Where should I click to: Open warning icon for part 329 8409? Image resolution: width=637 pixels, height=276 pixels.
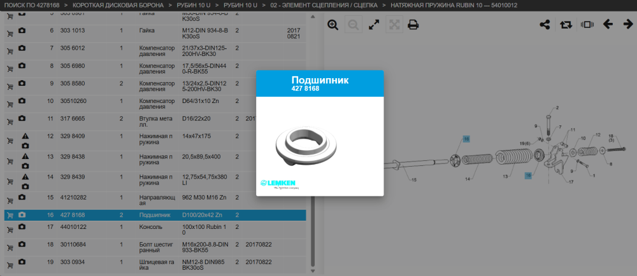pyautogui.click(x=25, y=135)
